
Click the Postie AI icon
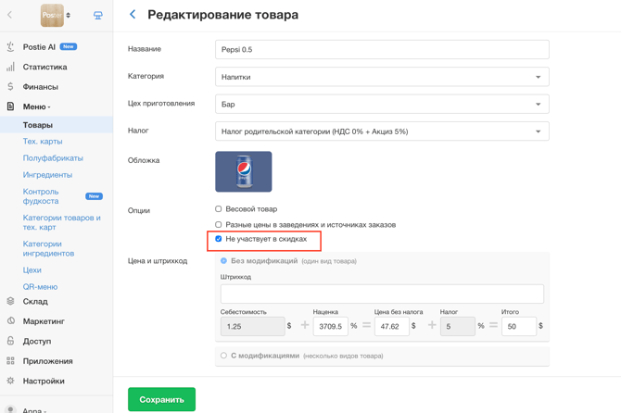click(11, 46)
